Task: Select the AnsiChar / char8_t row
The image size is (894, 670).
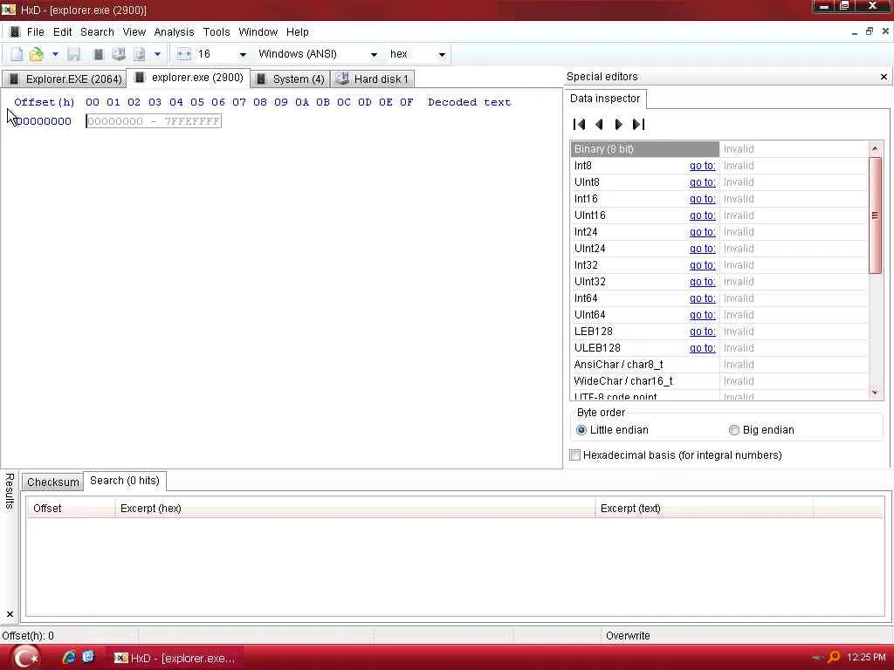Action: (x=719, y=365)
